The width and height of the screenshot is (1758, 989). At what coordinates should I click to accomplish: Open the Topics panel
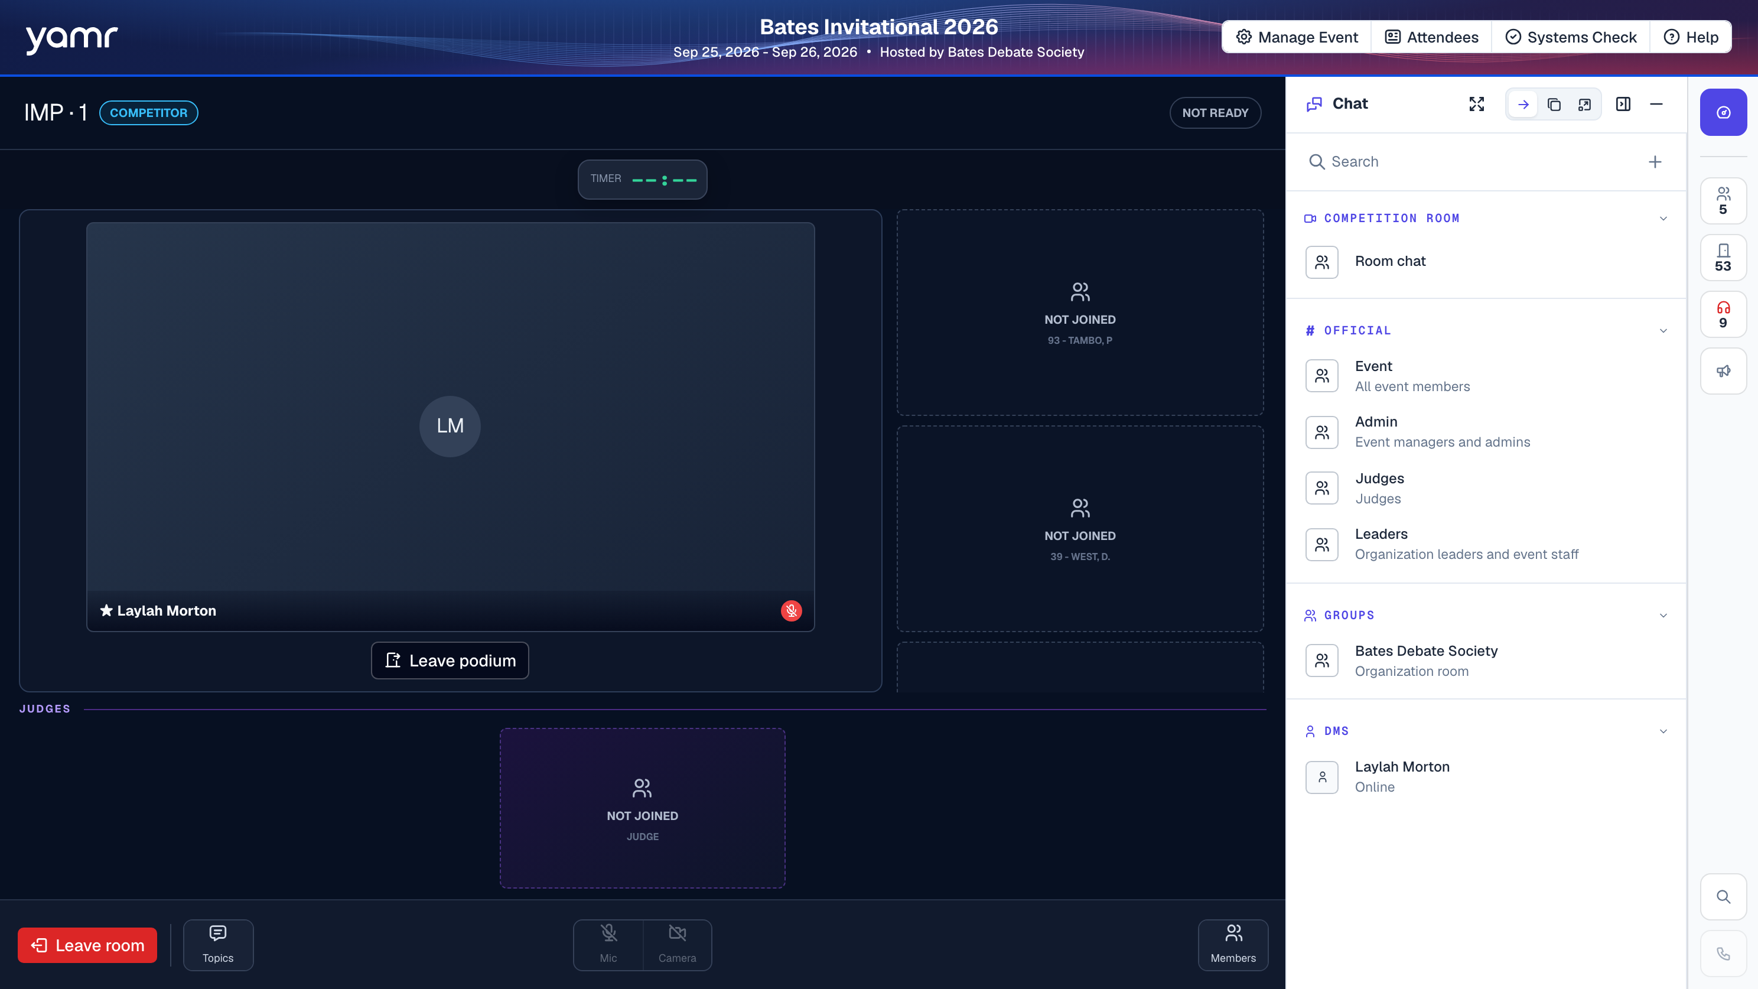218,945
